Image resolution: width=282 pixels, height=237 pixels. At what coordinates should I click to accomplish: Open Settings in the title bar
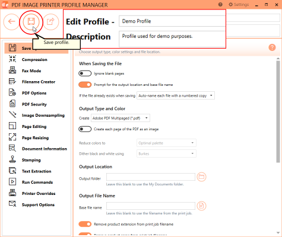pyautogui.click(x=239, y=4)
